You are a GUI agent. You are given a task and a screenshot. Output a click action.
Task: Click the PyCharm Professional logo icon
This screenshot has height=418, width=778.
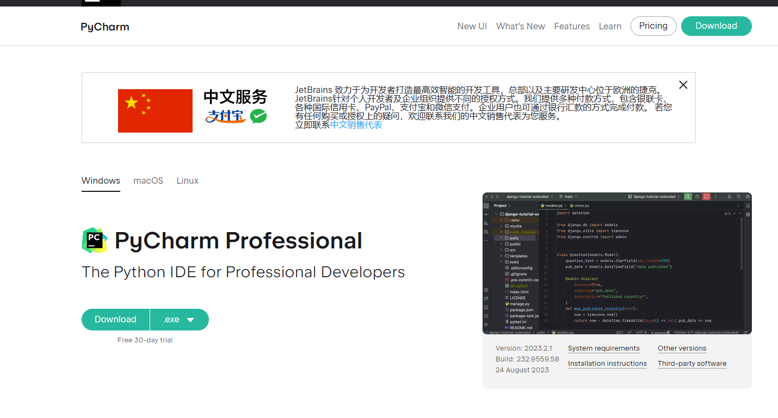pos(95,241)
